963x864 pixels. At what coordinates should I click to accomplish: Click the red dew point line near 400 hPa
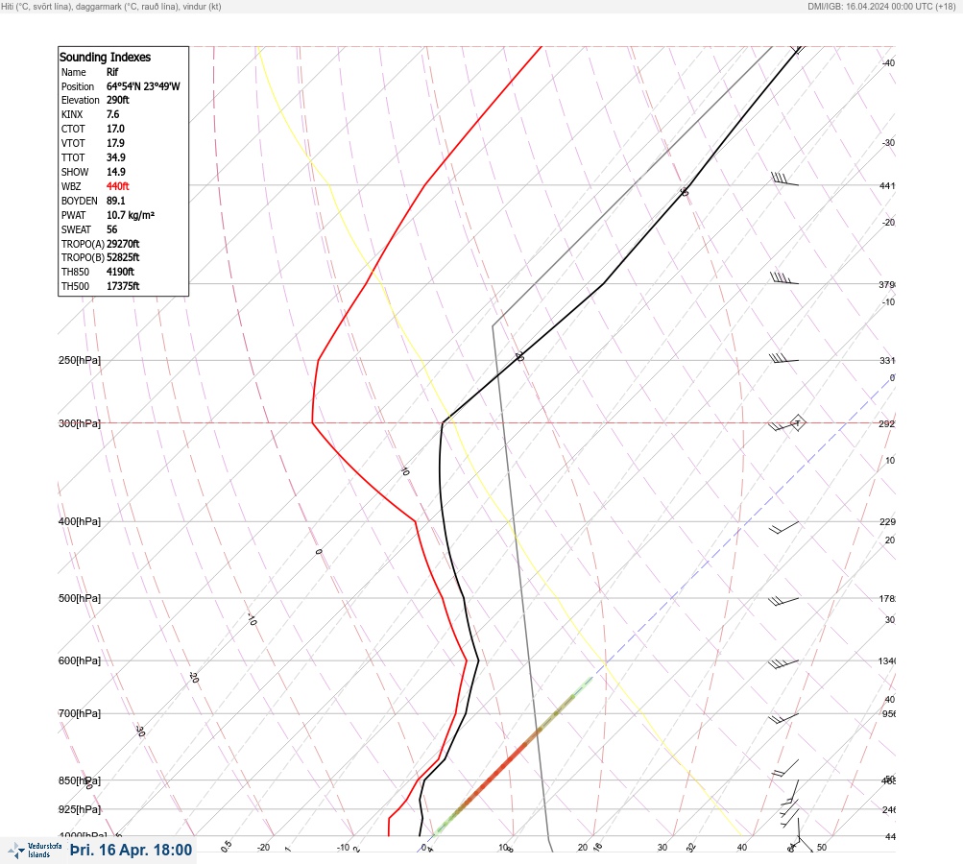click(x=415, y=521)
